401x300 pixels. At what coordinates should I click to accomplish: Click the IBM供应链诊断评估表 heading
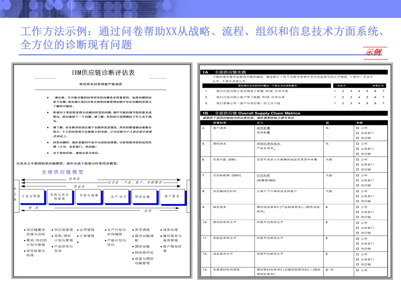coord(103,73)
